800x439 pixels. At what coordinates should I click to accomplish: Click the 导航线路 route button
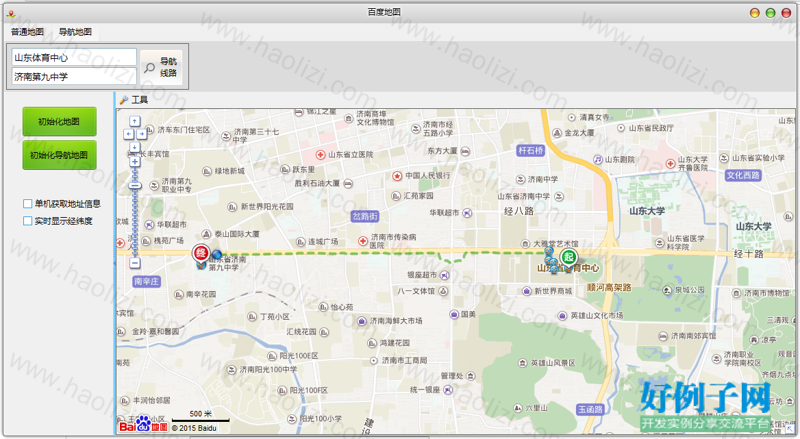tap(161, 67)
